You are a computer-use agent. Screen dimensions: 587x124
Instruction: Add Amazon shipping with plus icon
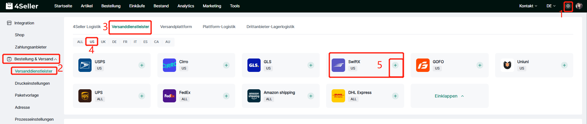click(311, 96)
